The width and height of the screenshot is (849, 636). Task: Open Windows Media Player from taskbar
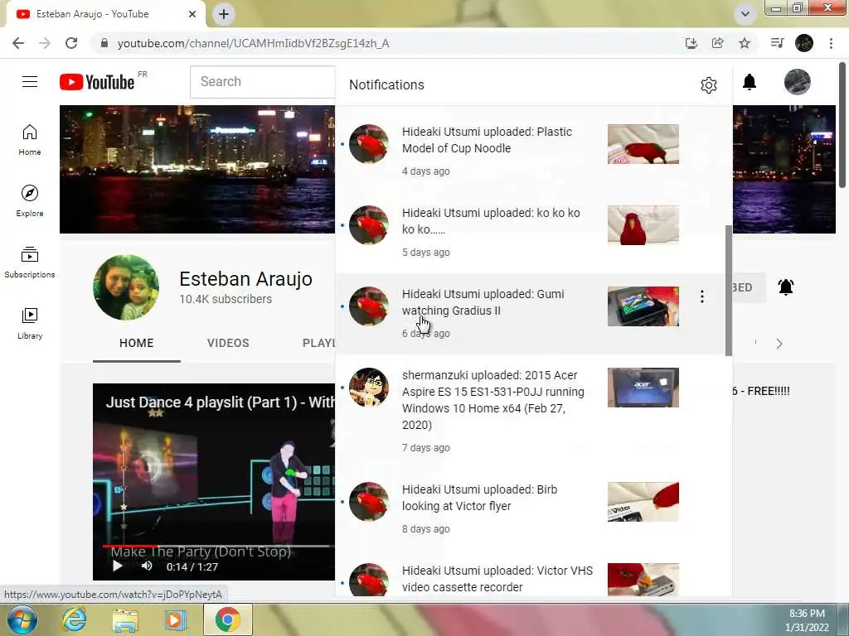pos(174,620)
